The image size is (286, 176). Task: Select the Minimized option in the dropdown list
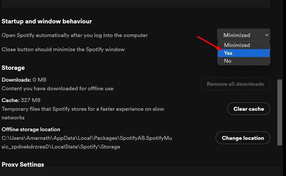coord(237,45)
